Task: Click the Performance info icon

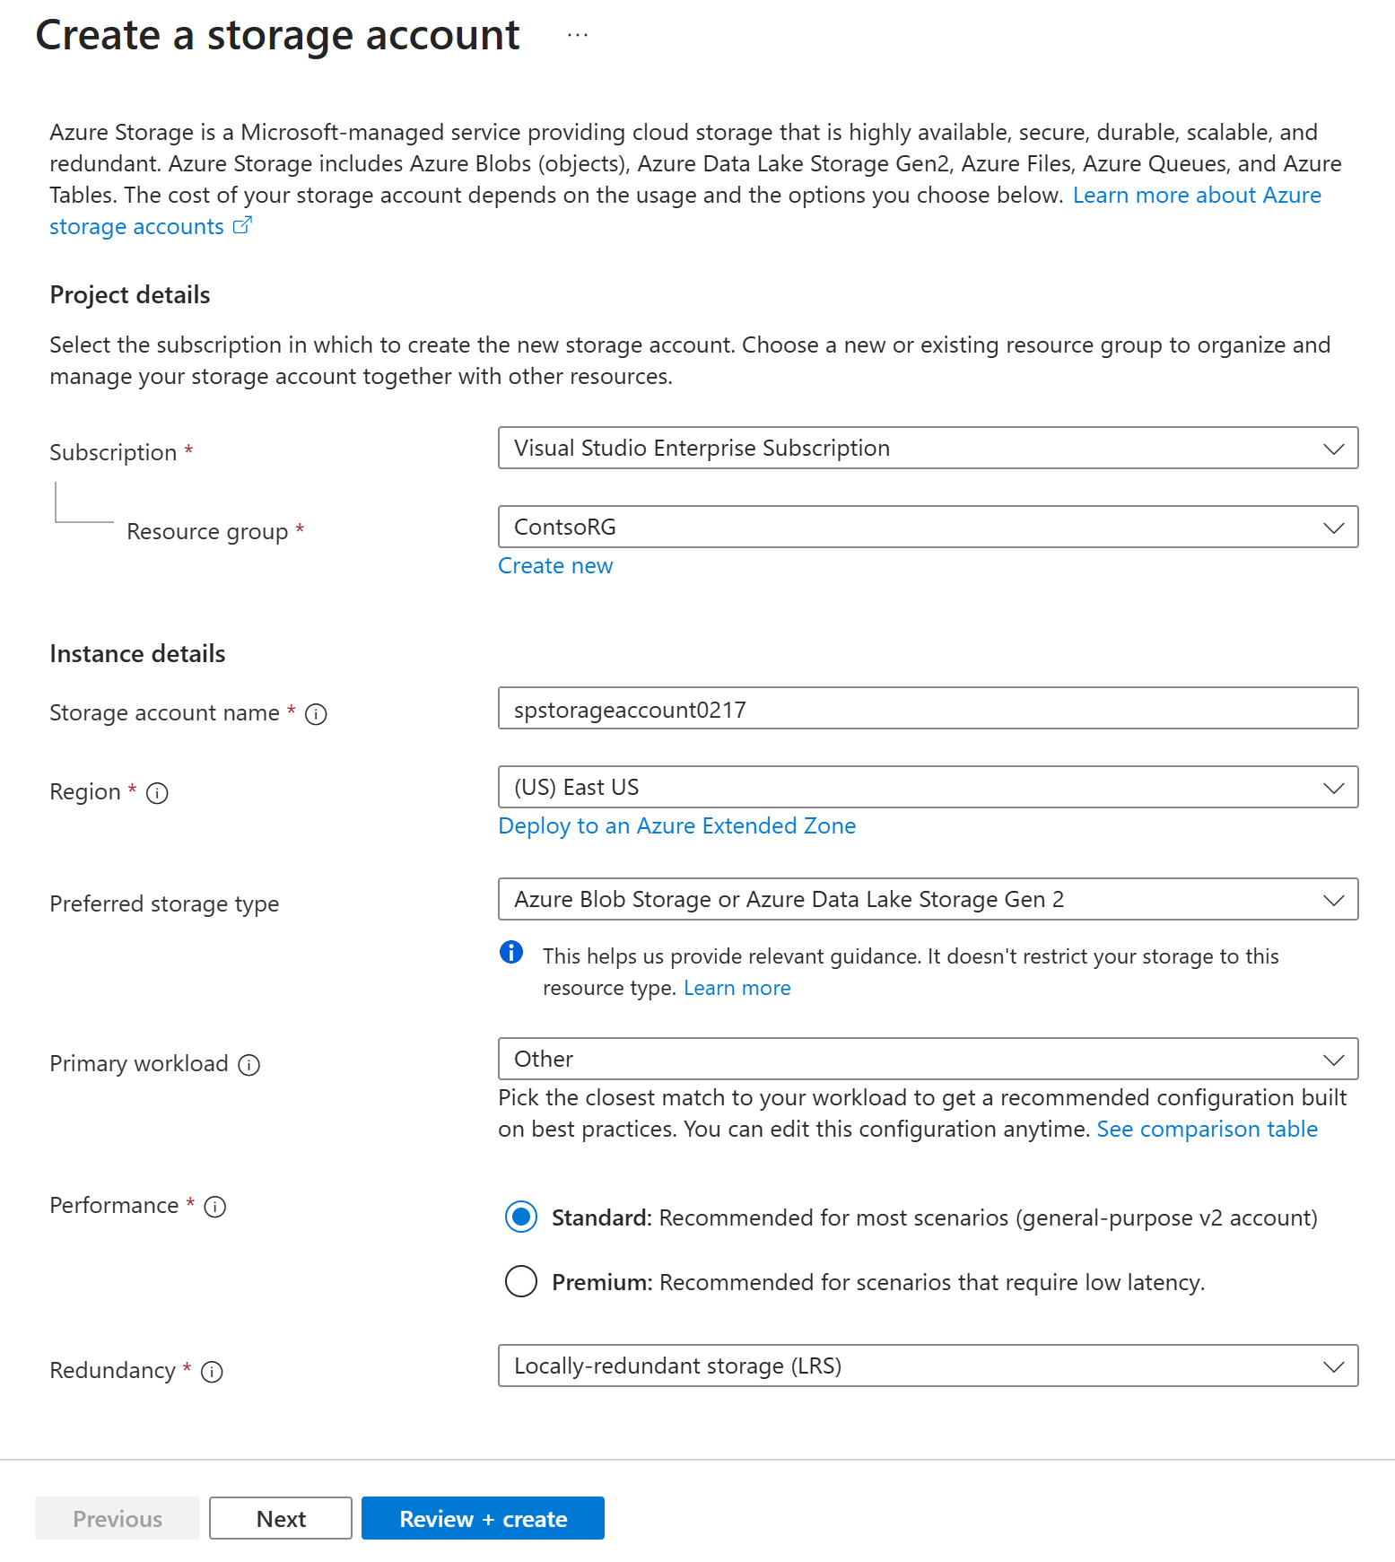Action: click(x=215, y=1207)
